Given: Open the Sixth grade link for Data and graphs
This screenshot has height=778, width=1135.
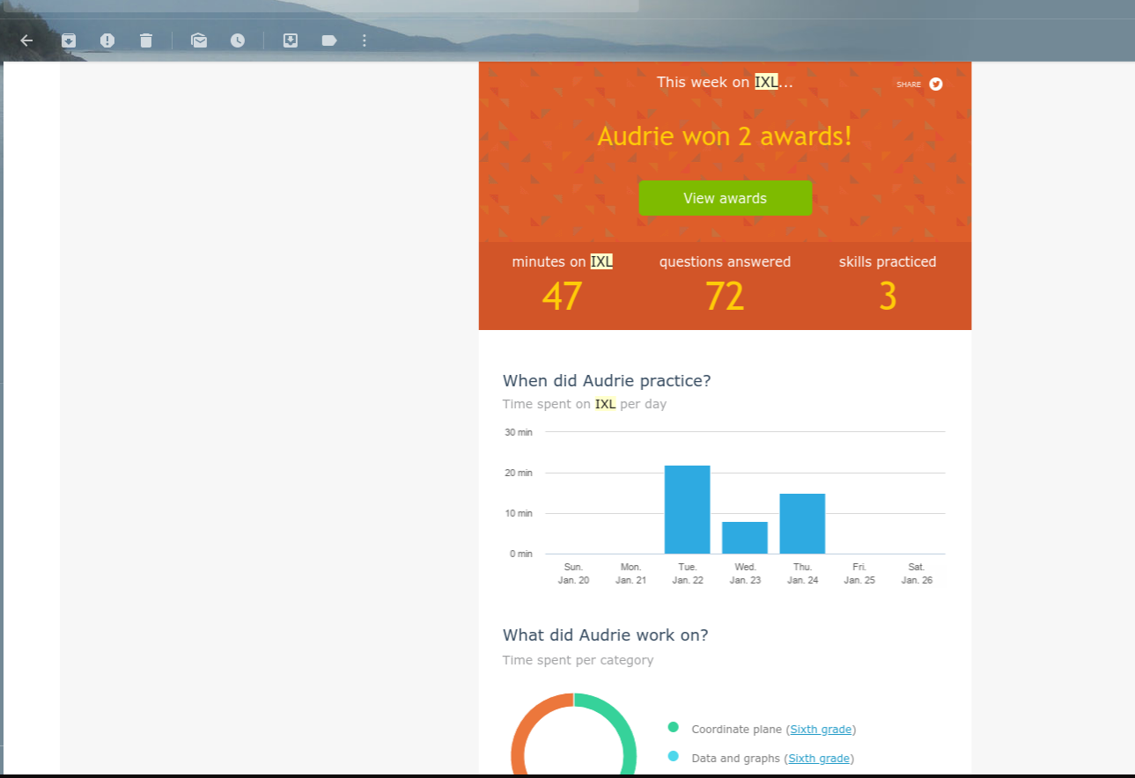Looking at the screenshot, I should (x=819, y=759).
